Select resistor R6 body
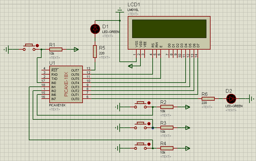Viewport: 256px width, 161px height. pos(208,99)
